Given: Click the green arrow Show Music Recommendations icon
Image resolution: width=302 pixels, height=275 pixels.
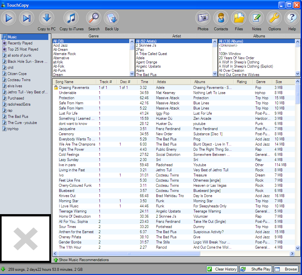Looking at the screenshot, I should tap(56, 260).
